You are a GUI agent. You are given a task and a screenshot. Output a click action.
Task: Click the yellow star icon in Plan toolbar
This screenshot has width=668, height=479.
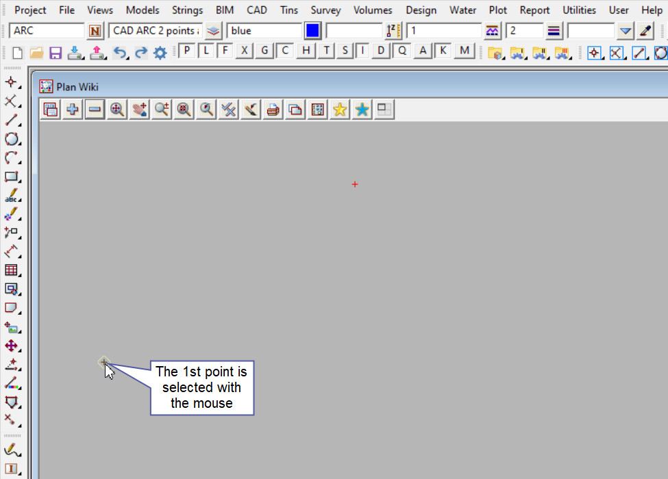click(x=339, y=109)
